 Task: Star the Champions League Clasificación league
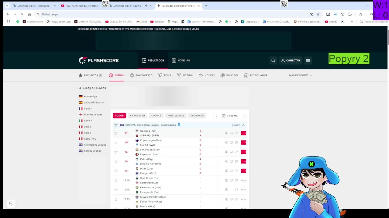tap(116, 125)
